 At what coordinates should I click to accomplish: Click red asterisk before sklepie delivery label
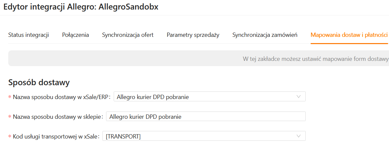click(10, 117)
